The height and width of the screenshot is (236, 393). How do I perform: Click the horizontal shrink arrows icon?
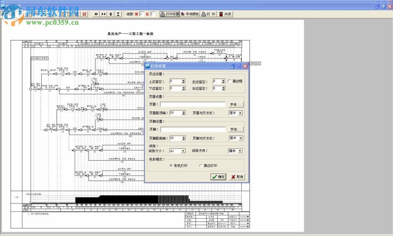tap(103, 14)
